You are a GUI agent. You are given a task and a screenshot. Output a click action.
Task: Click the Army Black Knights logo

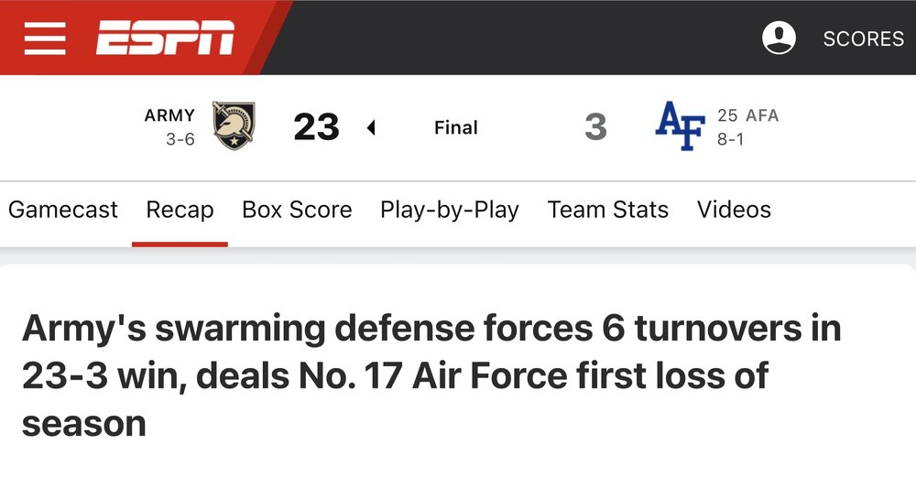tap(234, 126)
